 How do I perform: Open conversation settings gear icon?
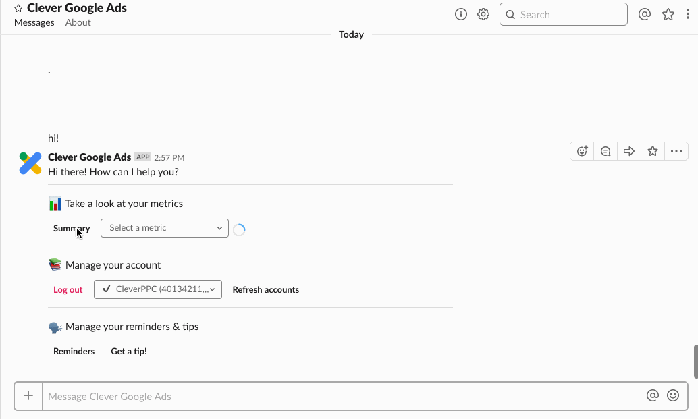[483, 14]
